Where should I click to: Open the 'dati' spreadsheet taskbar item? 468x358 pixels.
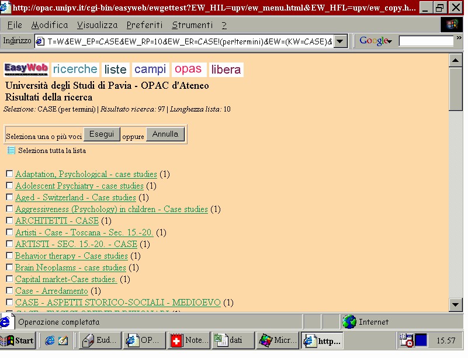coord(233,340)
